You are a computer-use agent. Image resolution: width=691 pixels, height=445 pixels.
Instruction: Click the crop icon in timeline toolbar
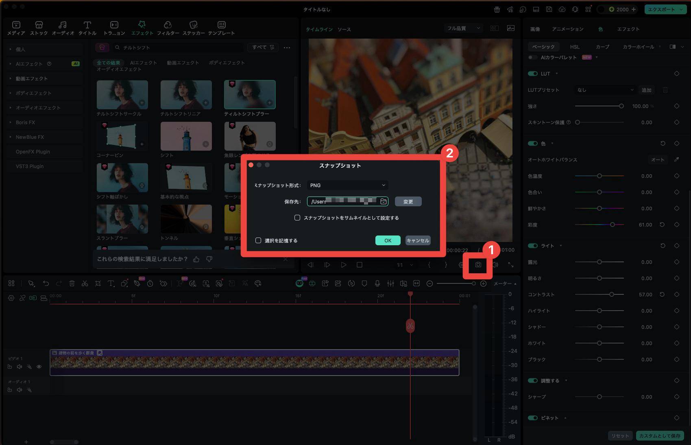(x=98, y=283)
